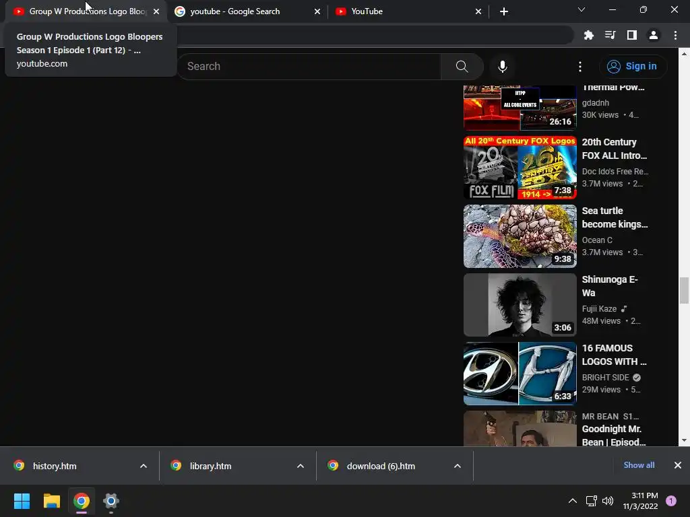Open Chrome three-dot menu
Viewport: 690px width, 517px height.
tap(675, 35)
